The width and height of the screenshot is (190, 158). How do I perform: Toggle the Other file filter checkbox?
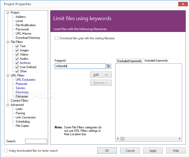(x=17, y=71)
